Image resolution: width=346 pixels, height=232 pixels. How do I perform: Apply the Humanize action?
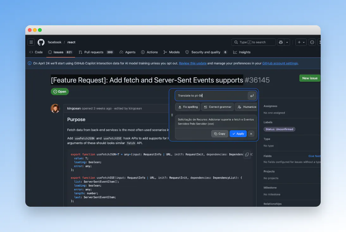pos(247,107)
